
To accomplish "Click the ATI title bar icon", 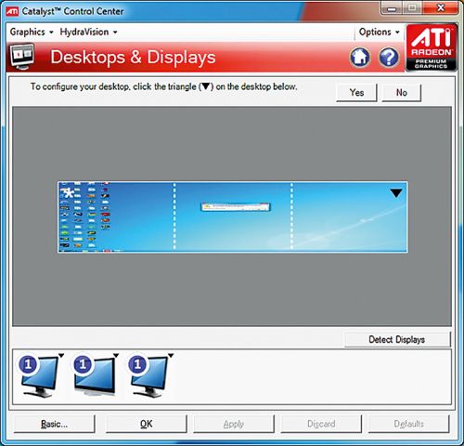I will 12,11.
